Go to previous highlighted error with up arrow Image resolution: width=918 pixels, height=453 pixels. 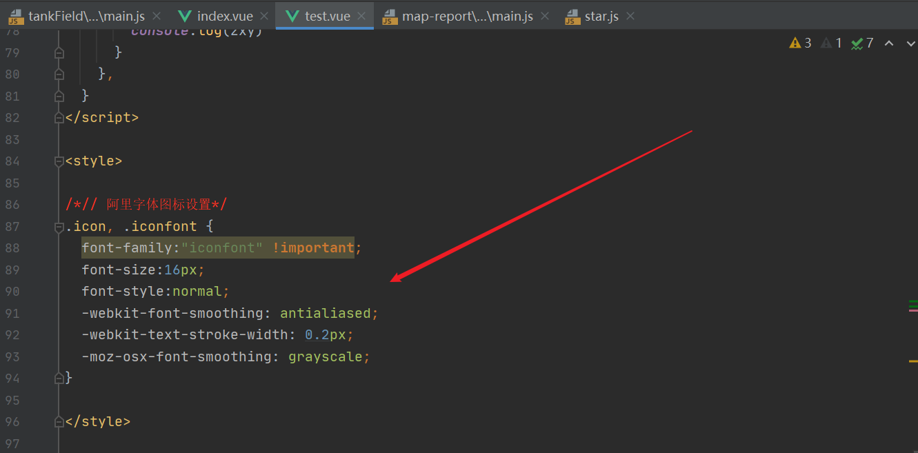(889, 43)
